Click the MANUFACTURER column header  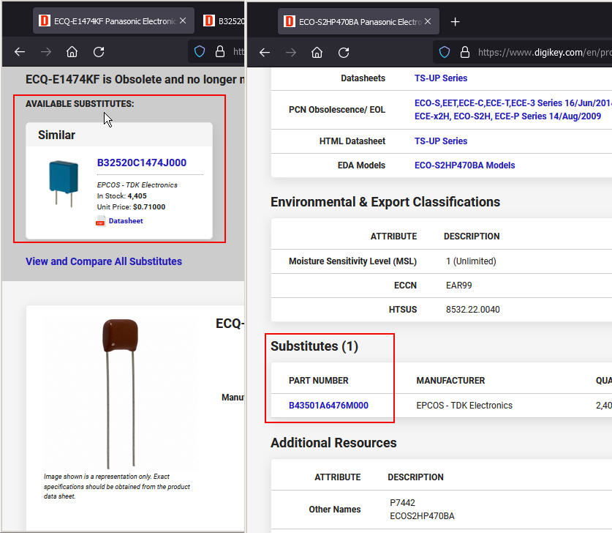[450, 381]
